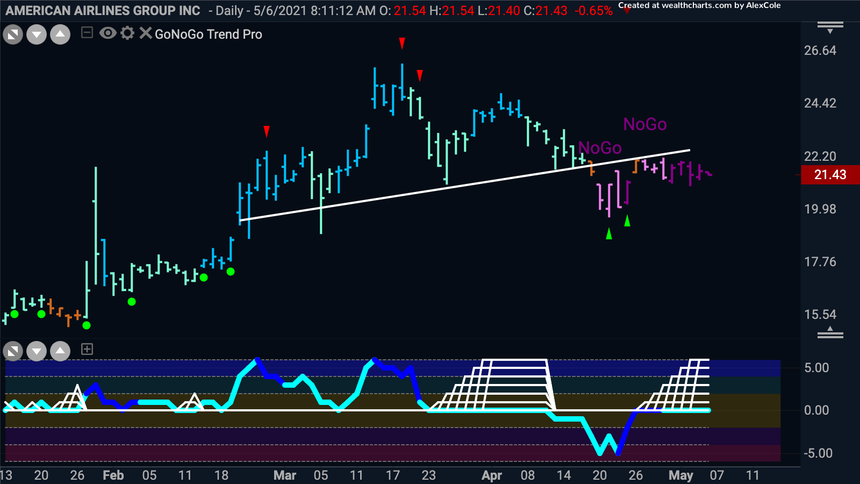Click the May label on time axis
The width and height of the screenshot is (860, 484).
click(681, 475)
